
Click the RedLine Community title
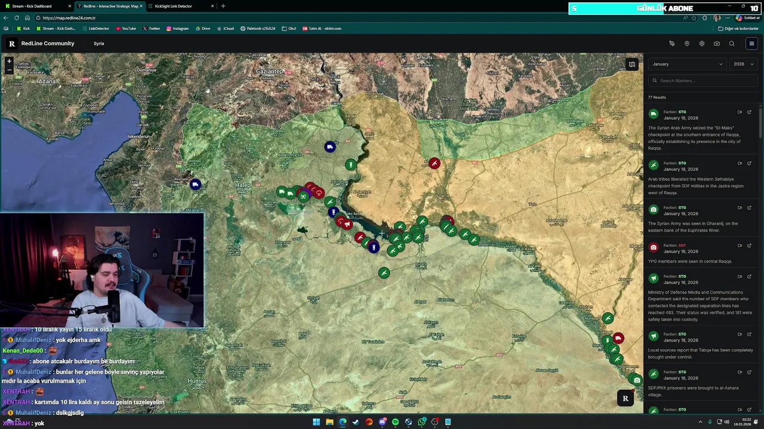click(48, 43)
